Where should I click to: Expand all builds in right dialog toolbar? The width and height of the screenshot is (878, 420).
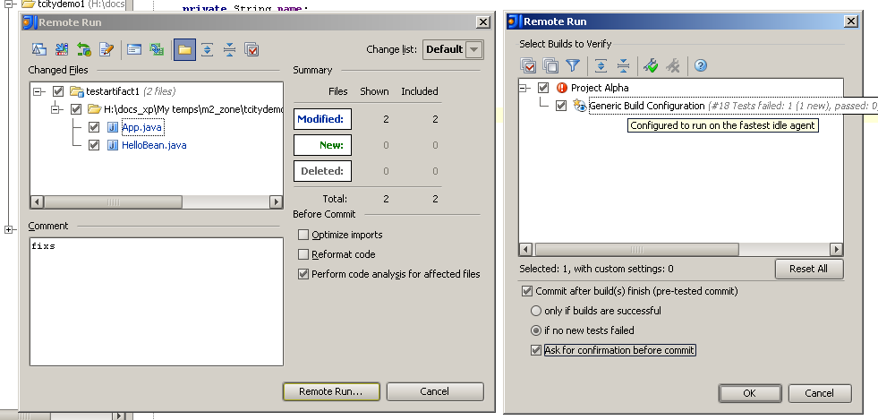(x=601, y=66)
